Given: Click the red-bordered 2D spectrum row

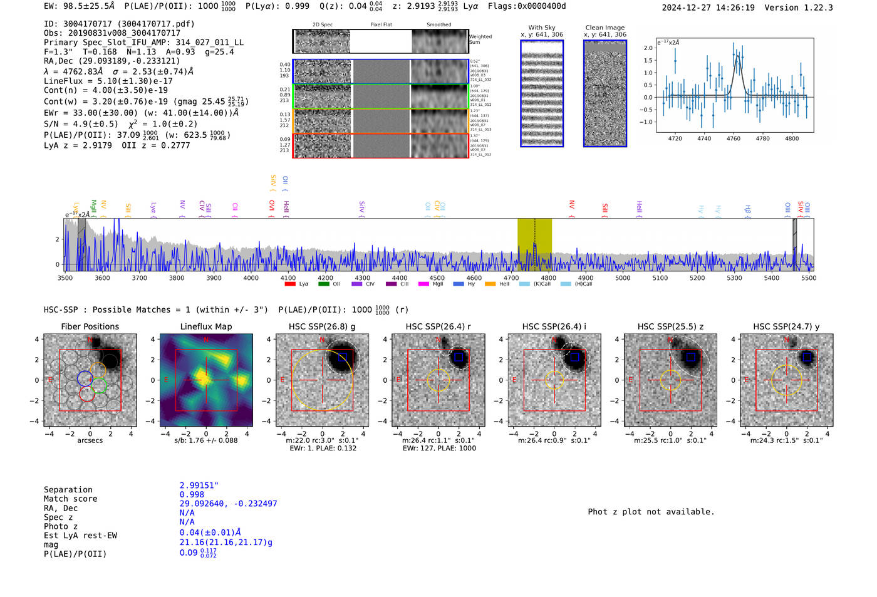Looking at the screenshot, I should pos(380,145).
